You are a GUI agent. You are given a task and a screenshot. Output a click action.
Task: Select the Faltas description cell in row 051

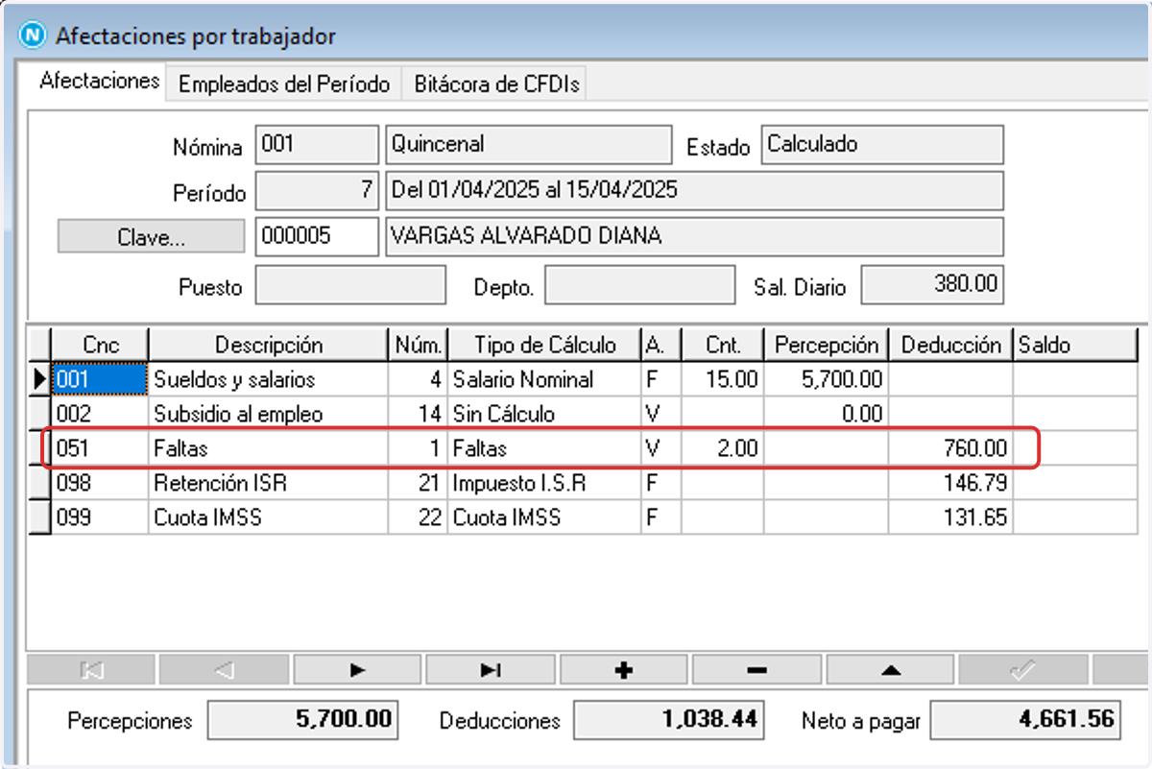[x=269, y=448]
